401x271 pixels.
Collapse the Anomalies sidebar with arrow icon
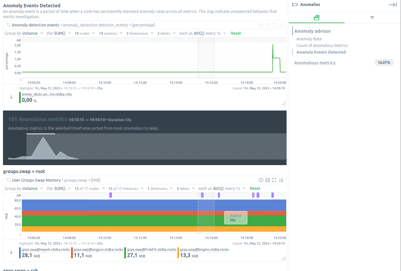point(392,5)
